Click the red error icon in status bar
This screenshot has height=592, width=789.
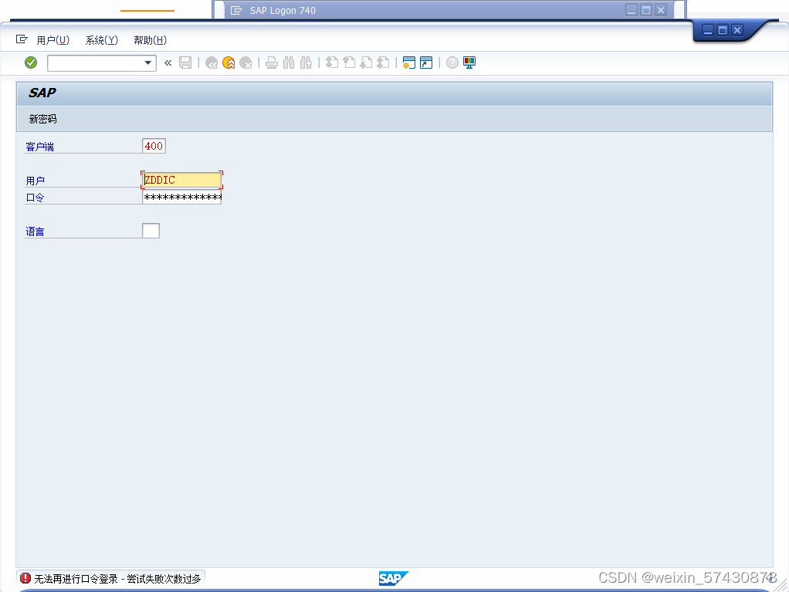coord(25,578)
